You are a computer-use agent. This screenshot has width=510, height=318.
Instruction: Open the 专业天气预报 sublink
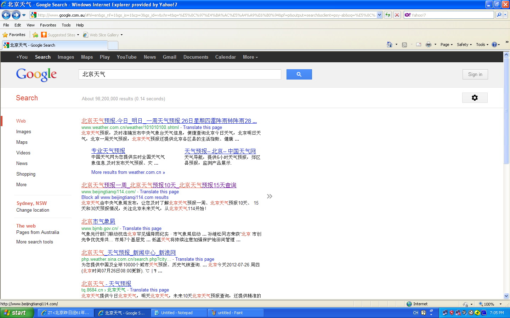tap(108, 151)
